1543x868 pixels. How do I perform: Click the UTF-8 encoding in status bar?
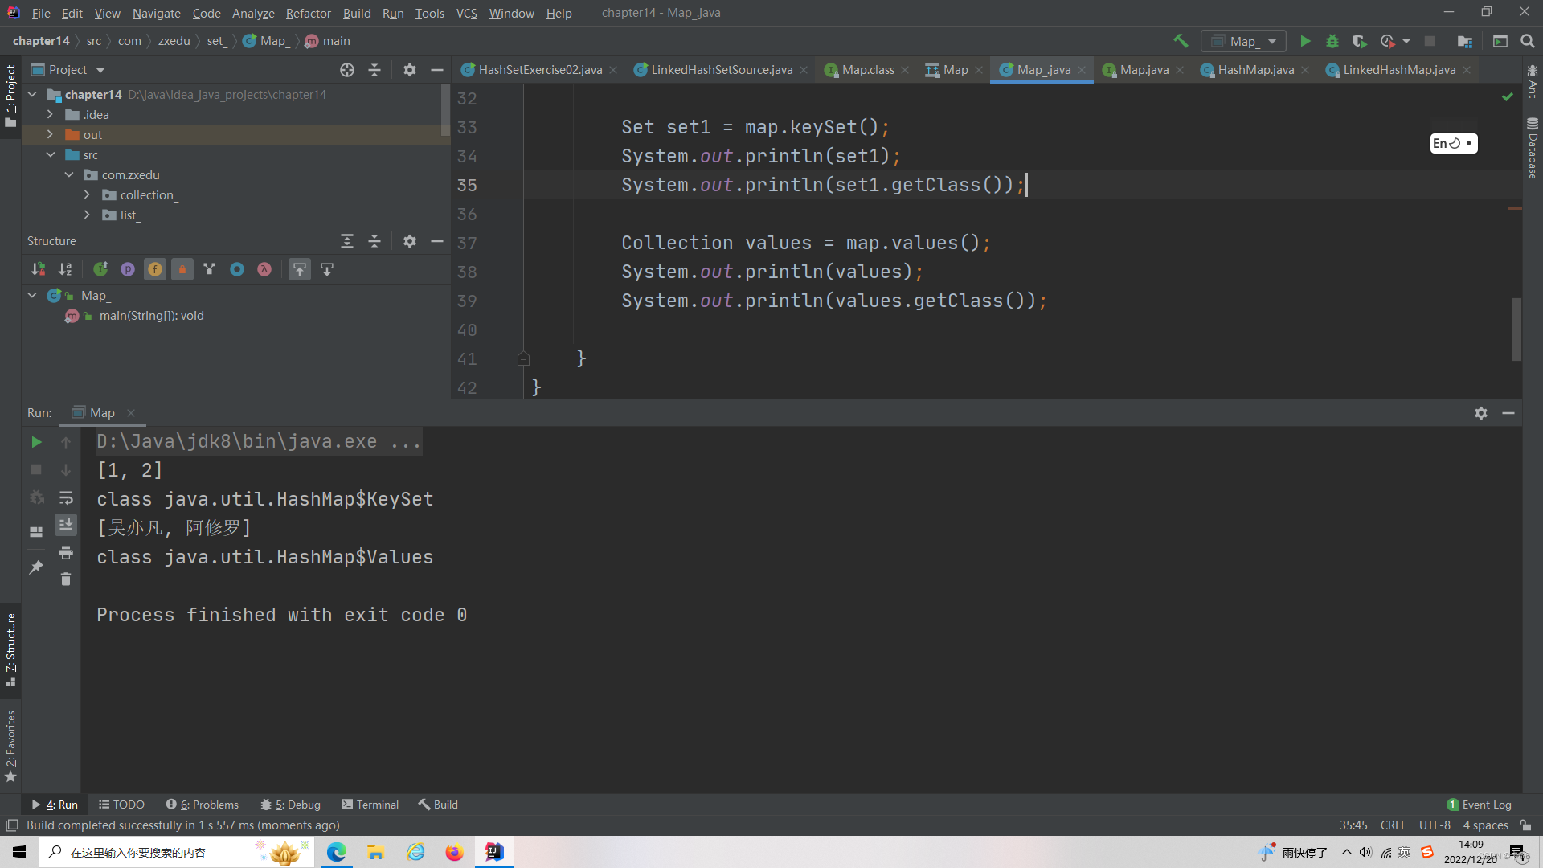click(1435, 825)
